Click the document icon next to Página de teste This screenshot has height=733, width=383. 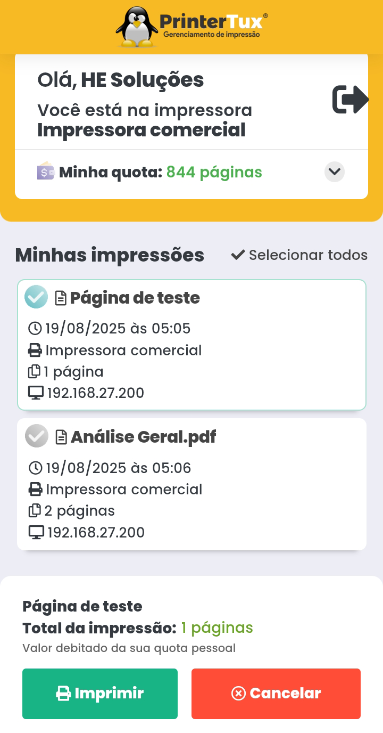[61, 298]
